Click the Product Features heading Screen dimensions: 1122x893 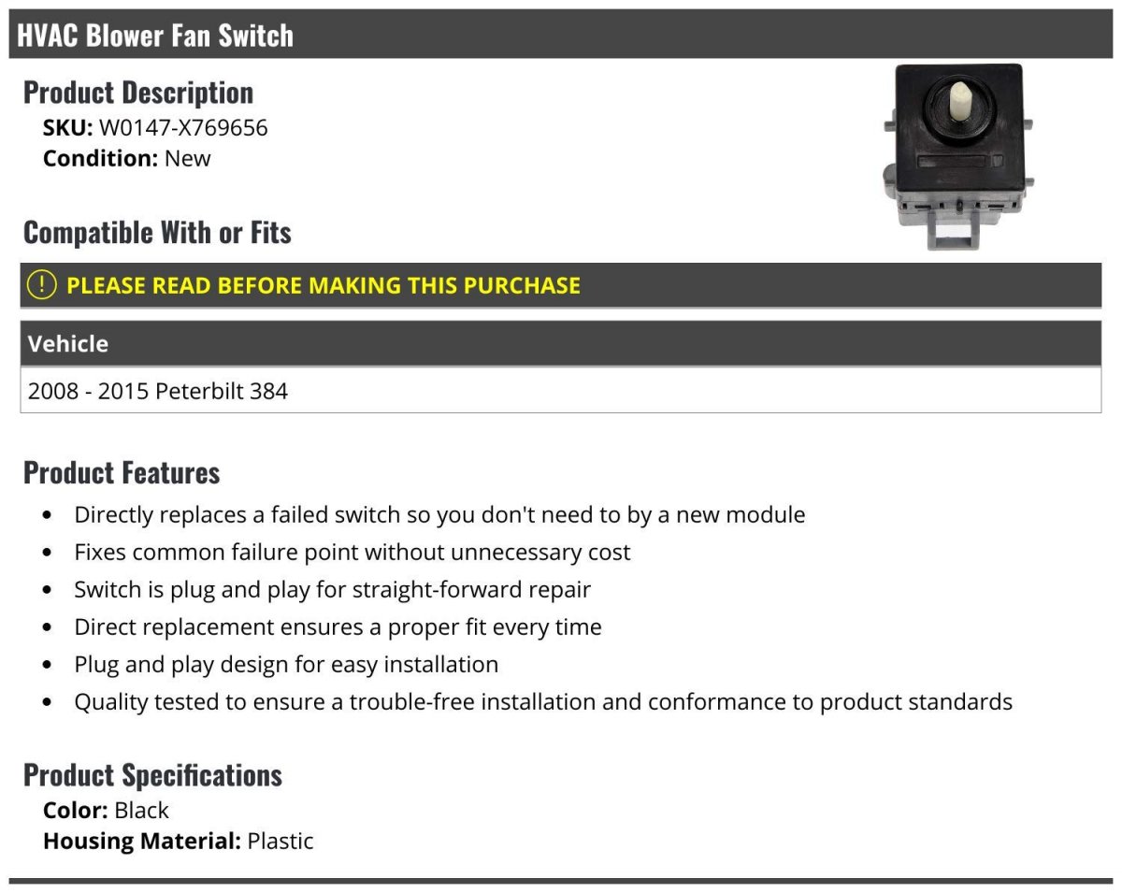click(122, 472)
